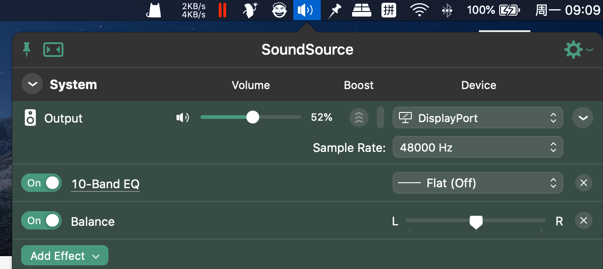Click the menu bar clock showing 09:09
603x269 pixels.
coord(568,10)
